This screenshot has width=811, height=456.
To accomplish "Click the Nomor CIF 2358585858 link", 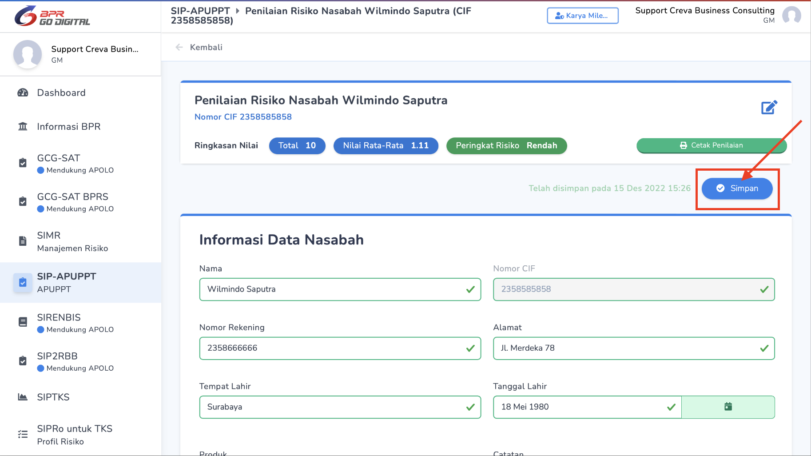I will 243,117.
